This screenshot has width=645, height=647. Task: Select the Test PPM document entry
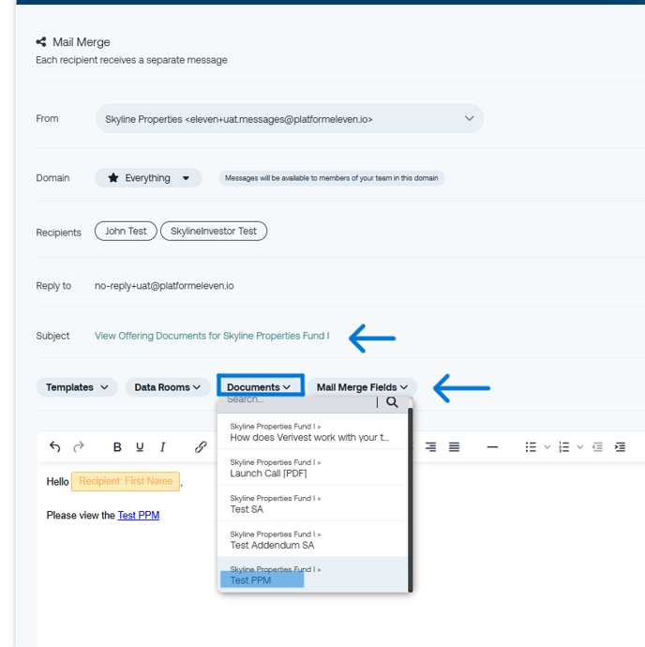(312, 575)
